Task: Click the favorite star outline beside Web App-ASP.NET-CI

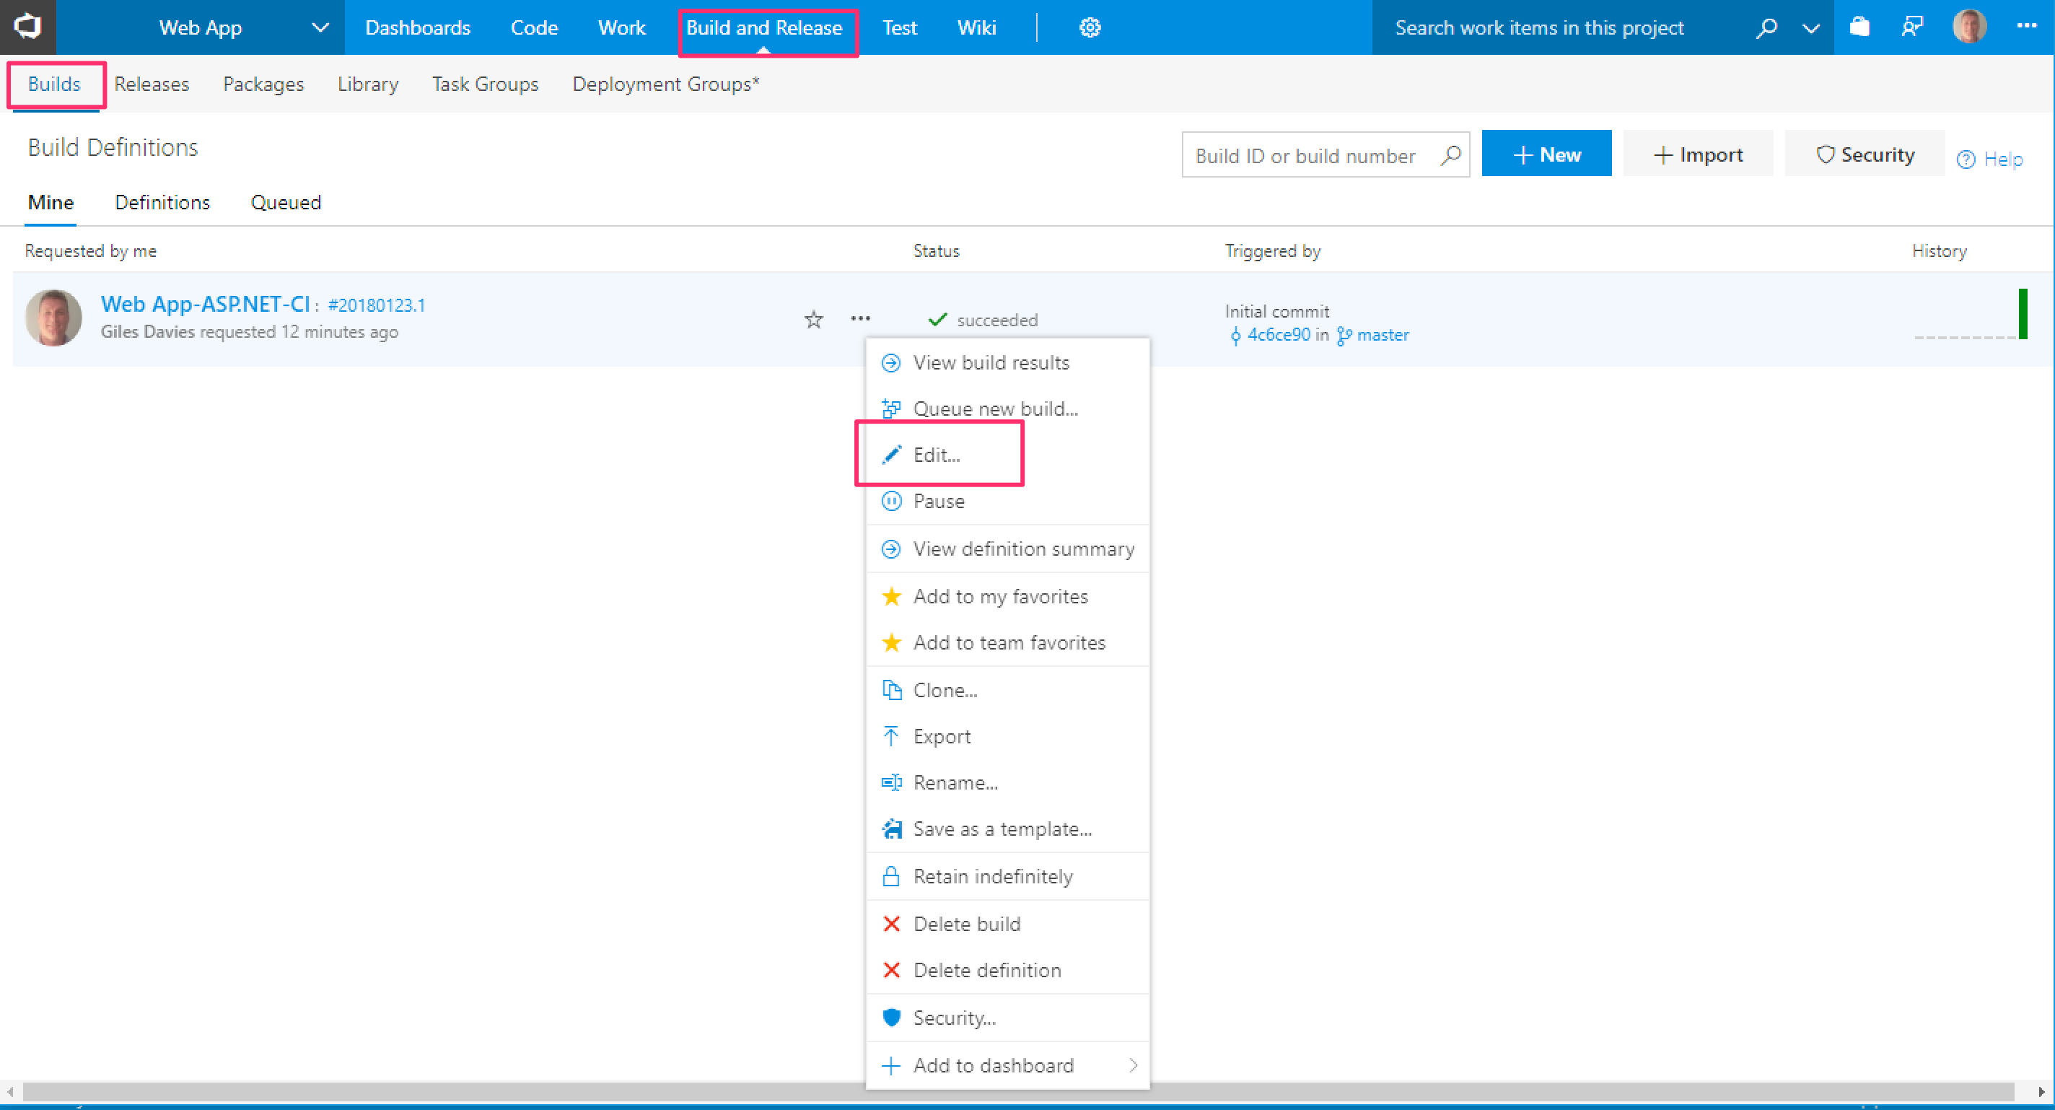Action: click(x=813, y=320)
